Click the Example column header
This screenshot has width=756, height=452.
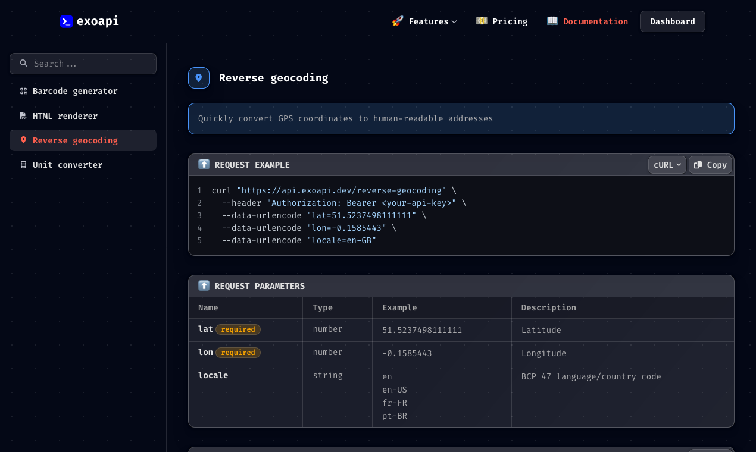[399, 307]
